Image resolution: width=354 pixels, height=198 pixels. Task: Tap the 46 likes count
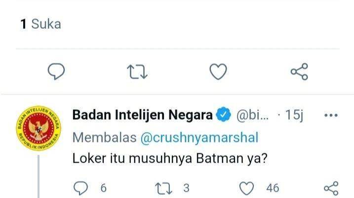[273, 188]
